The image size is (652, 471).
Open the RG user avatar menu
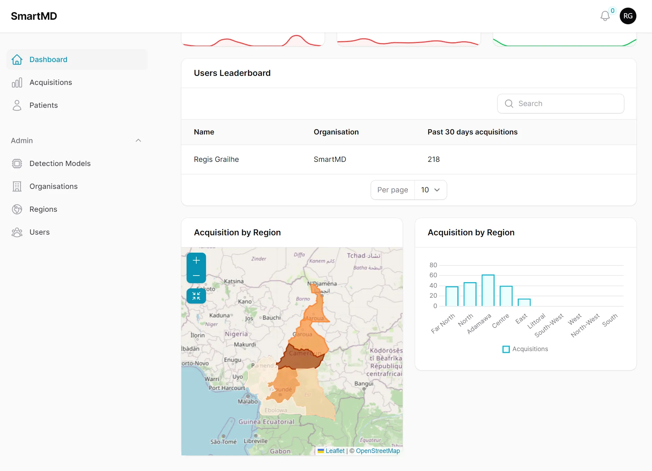tap(628, 16)
